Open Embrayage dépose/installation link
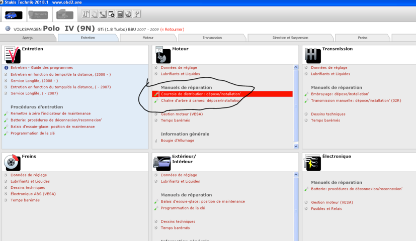 point(340,94)
